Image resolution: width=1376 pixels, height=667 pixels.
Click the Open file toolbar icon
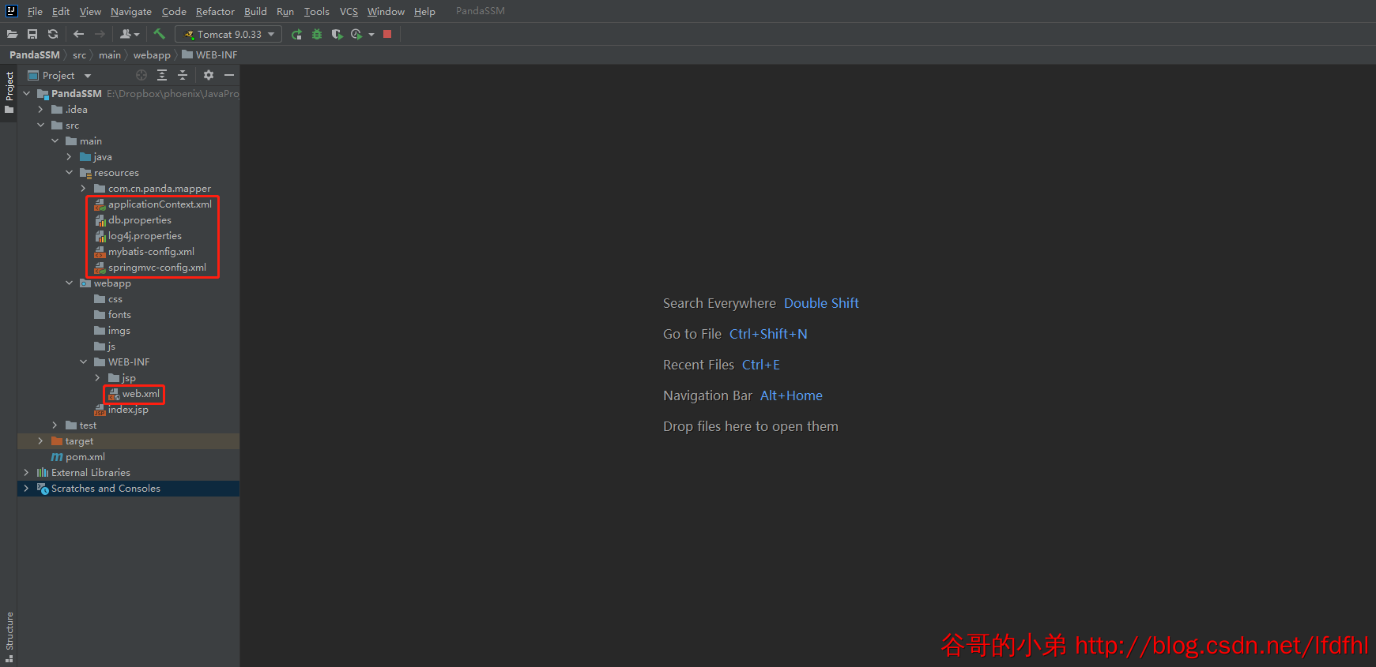coord(12,34)
